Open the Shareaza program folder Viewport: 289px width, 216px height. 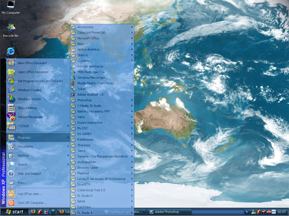pyautogui.click(x=102, y=145)
